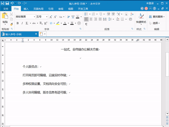
Task: Click the Clear Formatting eraser icon
Action: click(x=68, y=17)
